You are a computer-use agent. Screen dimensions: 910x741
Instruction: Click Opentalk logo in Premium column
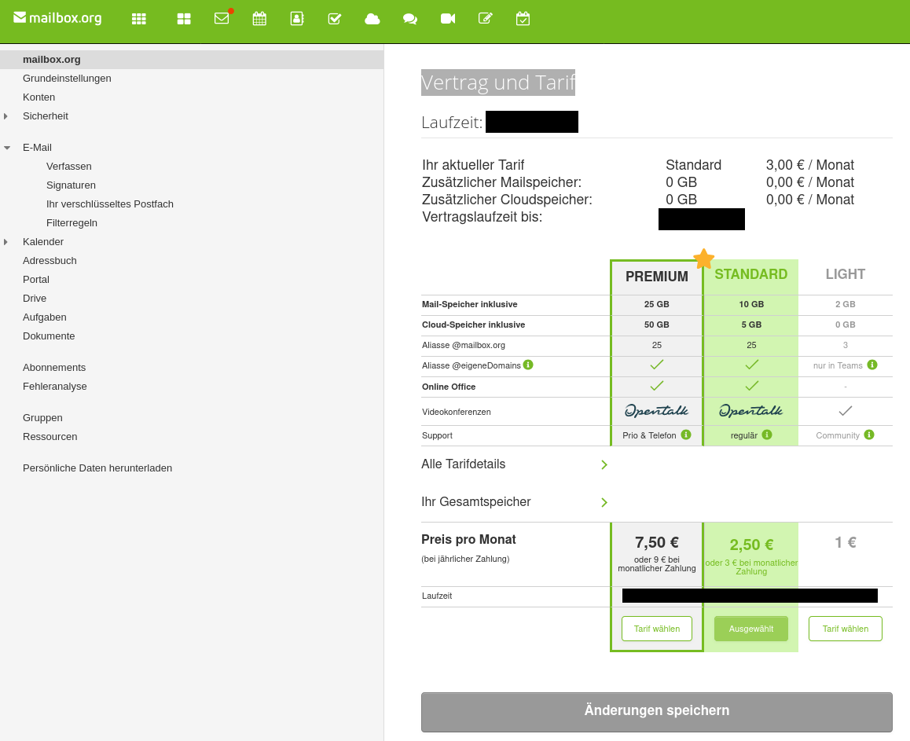tap(656, 411)
